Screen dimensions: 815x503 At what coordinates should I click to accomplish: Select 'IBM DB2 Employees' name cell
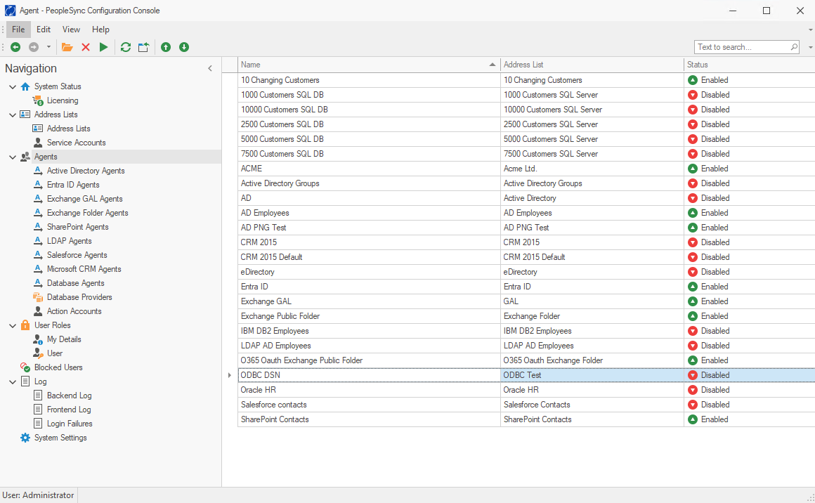[x=369, y=331]
